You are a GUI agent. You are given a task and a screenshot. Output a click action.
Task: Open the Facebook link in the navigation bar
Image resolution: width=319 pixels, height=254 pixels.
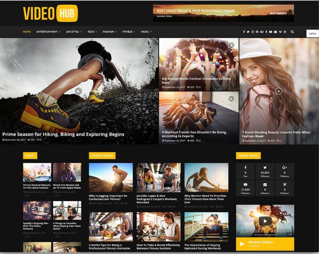[x=244, y=32]
